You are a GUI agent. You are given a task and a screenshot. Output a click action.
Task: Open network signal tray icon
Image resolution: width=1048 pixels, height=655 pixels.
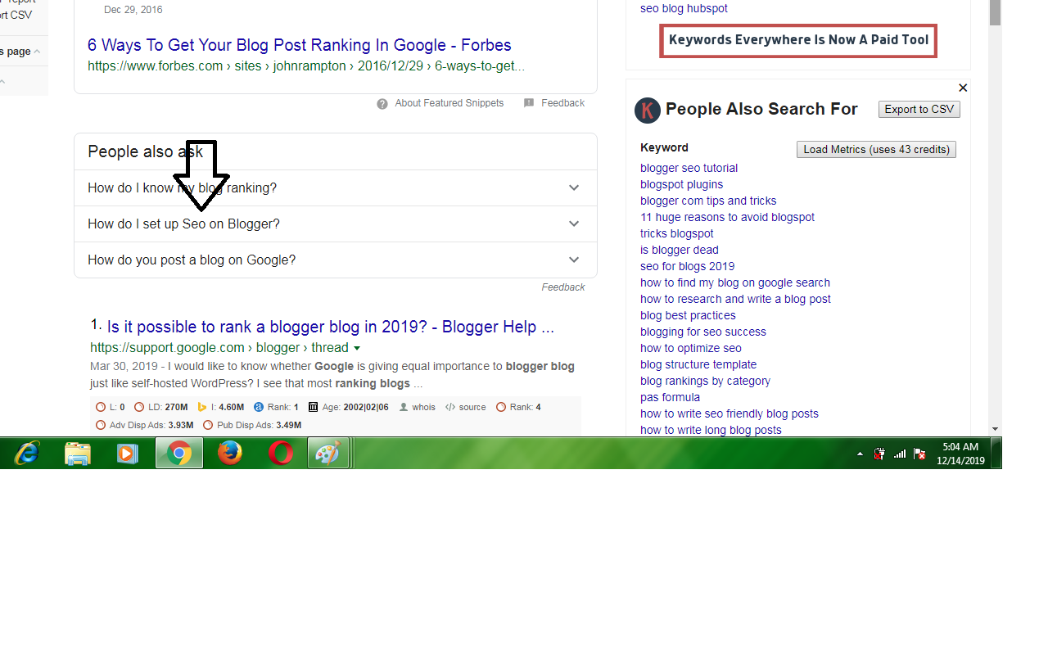[900, 454]
